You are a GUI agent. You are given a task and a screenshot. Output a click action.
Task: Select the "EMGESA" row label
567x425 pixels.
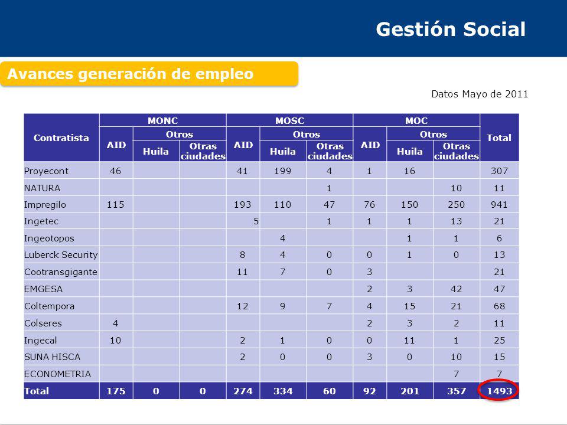43,289
